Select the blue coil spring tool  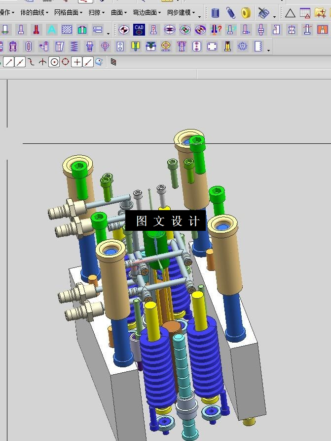tap(230, 13)
